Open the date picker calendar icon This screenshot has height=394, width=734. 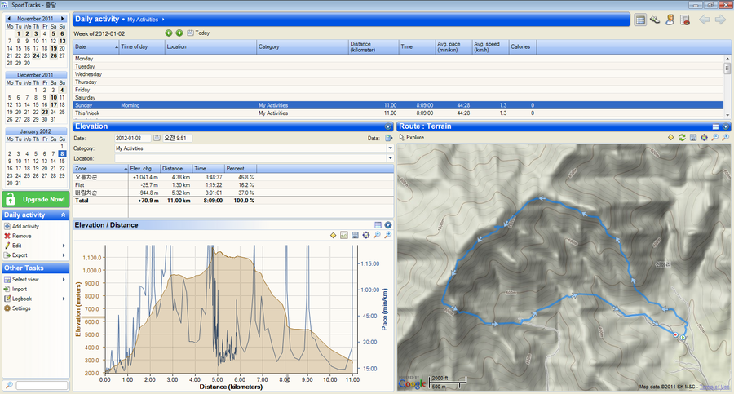(157, 138)
